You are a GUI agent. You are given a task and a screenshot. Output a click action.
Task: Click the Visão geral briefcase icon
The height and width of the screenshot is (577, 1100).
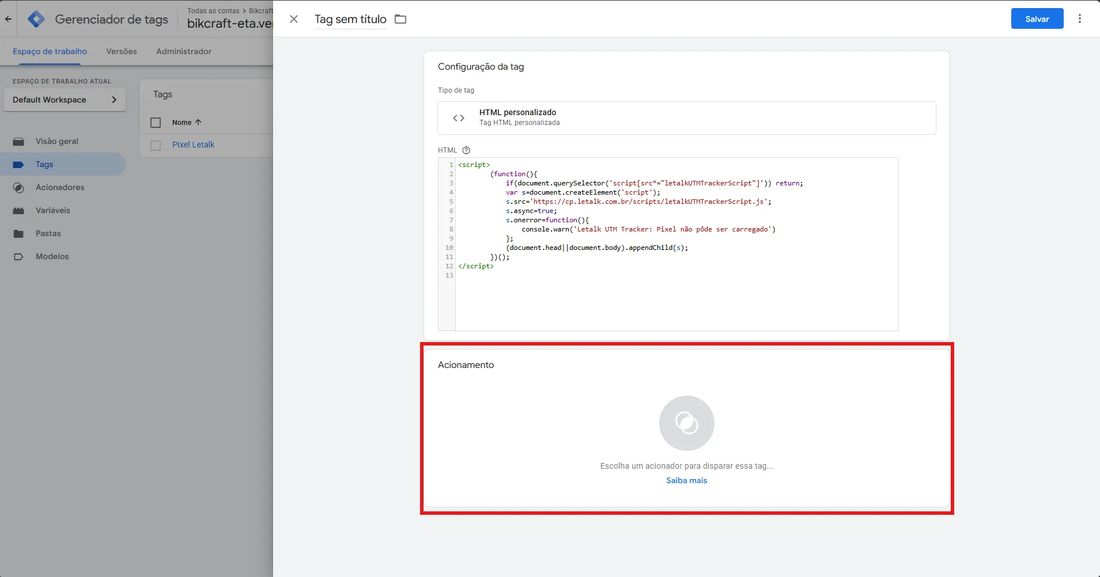pos(18,141)
